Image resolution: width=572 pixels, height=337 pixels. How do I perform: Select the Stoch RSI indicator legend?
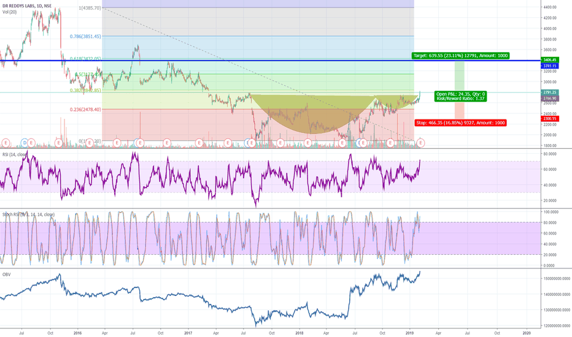[x=28, y=214]
